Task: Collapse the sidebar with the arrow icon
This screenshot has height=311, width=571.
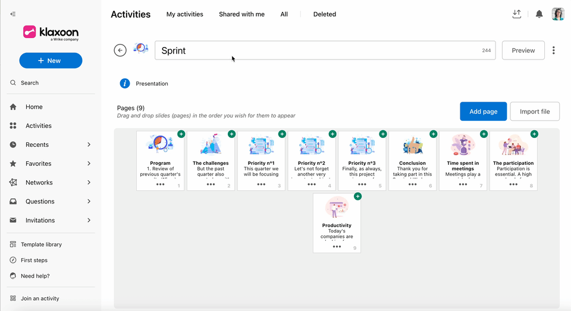Action: (12, 14)
